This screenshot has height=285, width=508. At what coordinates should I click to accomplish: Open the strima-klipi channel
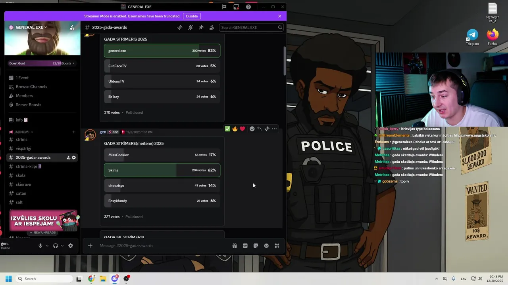click(42, 166)
